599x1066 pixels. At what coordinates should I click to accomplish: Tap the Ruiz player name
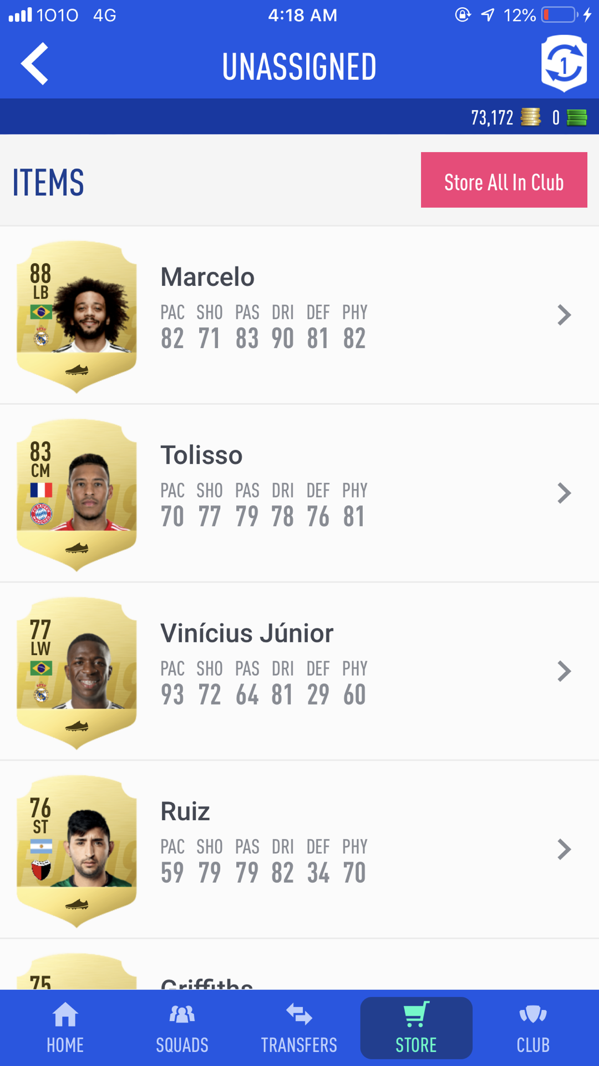point(185,812)
